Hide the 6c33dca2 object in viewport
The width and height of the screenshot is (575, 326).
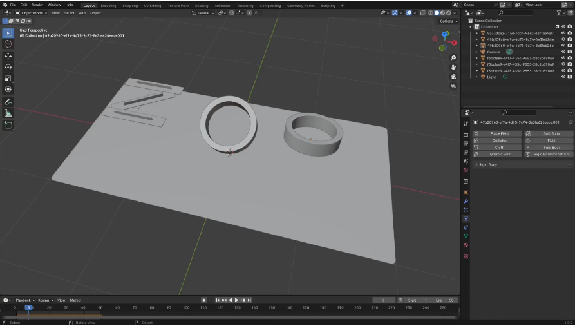pyautogui.click(x=563, y=33)
